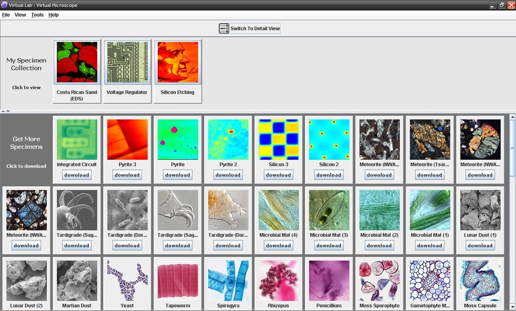Image resolution: width=516 pixels, height=311 pixels.
Task: Open the Voltage Regulator specimen thumbnail
Action: tap(127, 62)
